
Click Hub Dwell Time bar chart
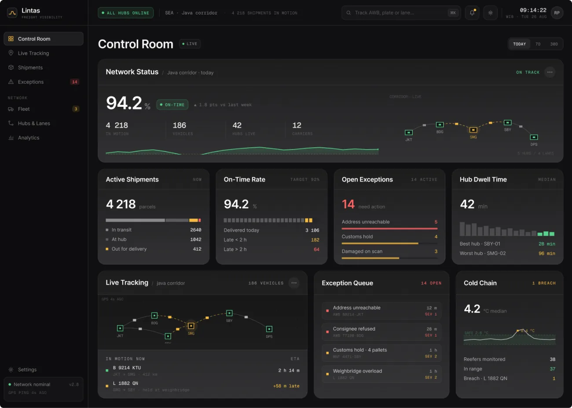click(x=507, y=229)
